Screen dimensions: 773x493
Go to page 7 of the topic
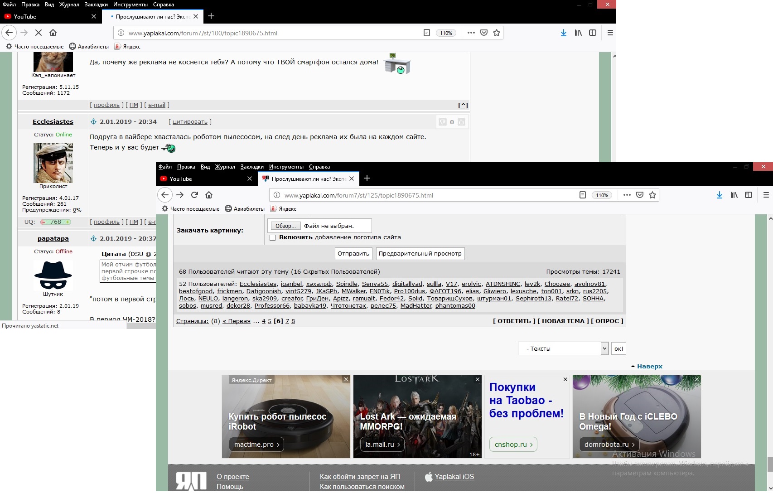pos(287,321)
